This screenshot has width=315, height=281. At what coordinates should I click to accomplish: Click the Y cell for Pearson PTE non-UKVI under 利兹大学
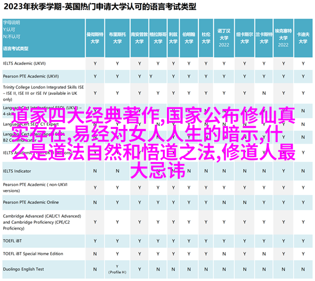(x=173, y=188)
